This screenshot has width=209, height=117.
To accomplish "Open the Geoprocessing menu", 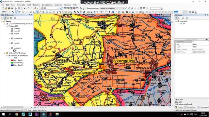I will [x=47, y=5].
